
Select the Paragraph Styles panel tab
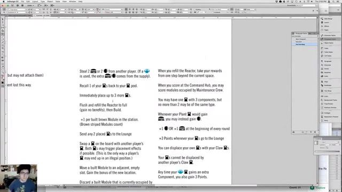(x=301, y=34)
